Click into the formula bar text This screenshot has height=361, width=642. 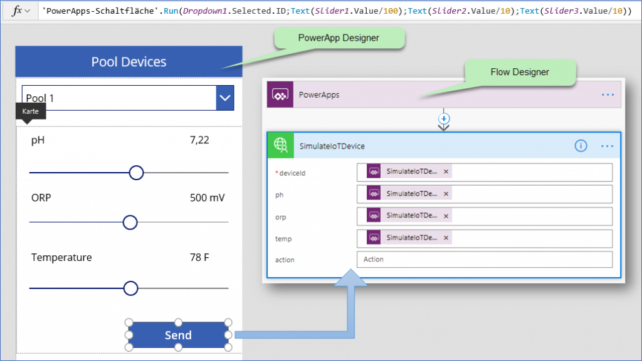(337, 11)
